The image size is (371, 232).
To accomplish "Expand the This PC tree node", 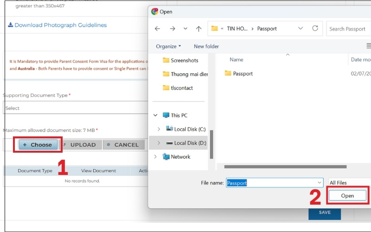I will coord(155,116).
